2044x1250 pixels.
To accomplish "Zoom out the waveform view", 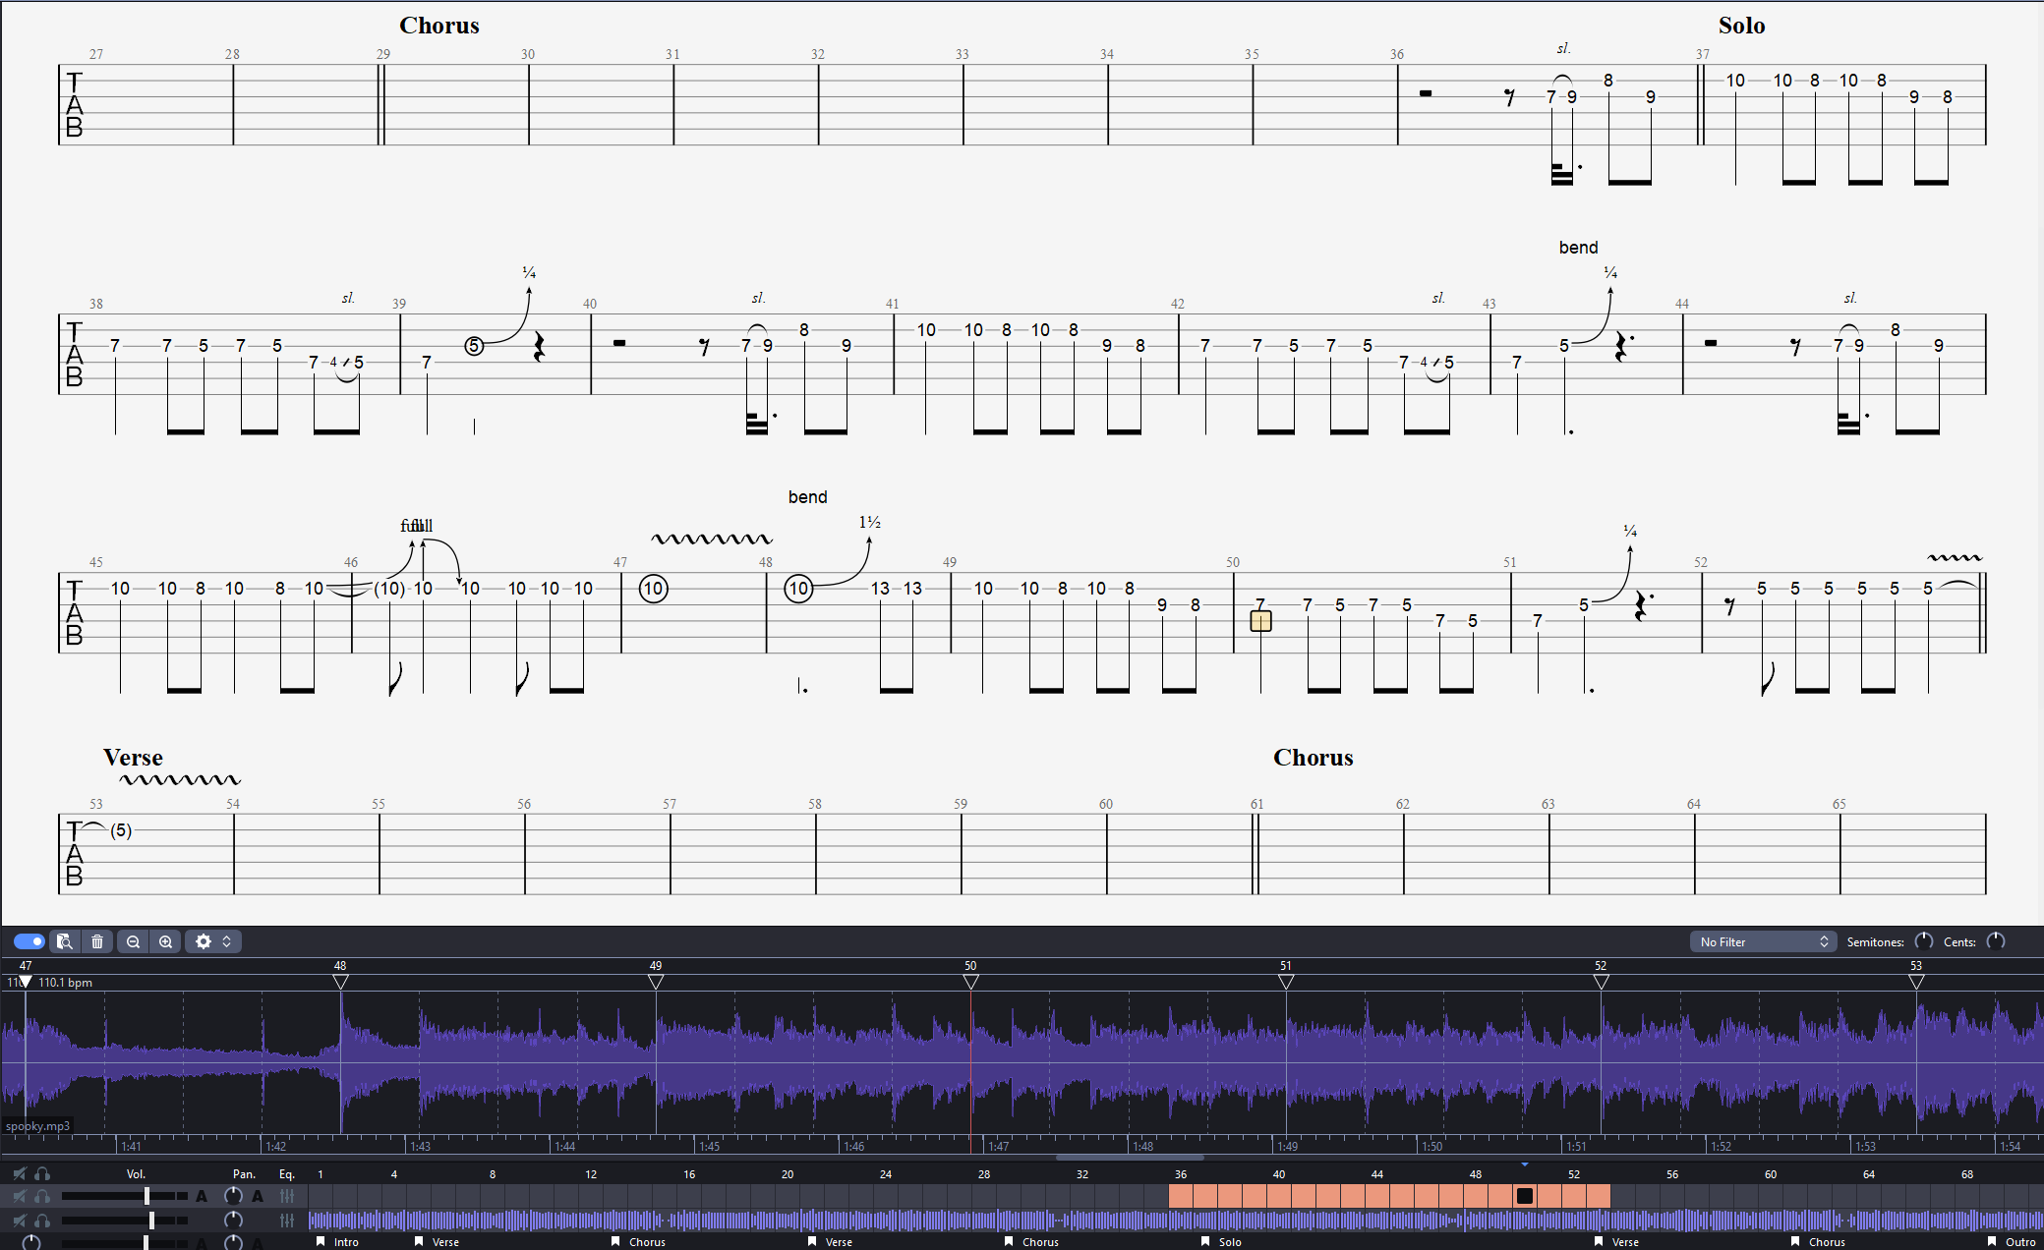I will 133,941.
